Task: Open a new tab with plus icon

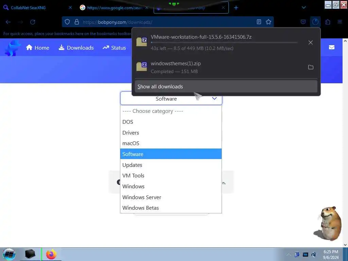Action: point(236,8)
